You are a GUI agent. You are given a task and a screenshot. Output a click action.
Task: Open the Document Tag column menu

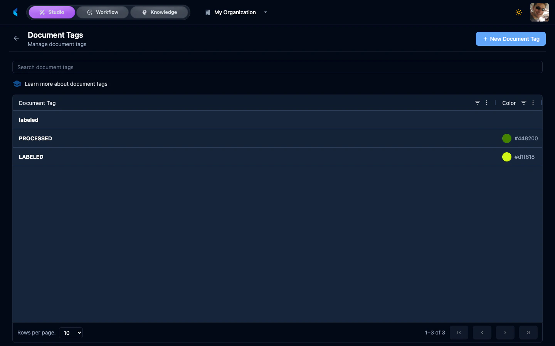coord(487,103)
